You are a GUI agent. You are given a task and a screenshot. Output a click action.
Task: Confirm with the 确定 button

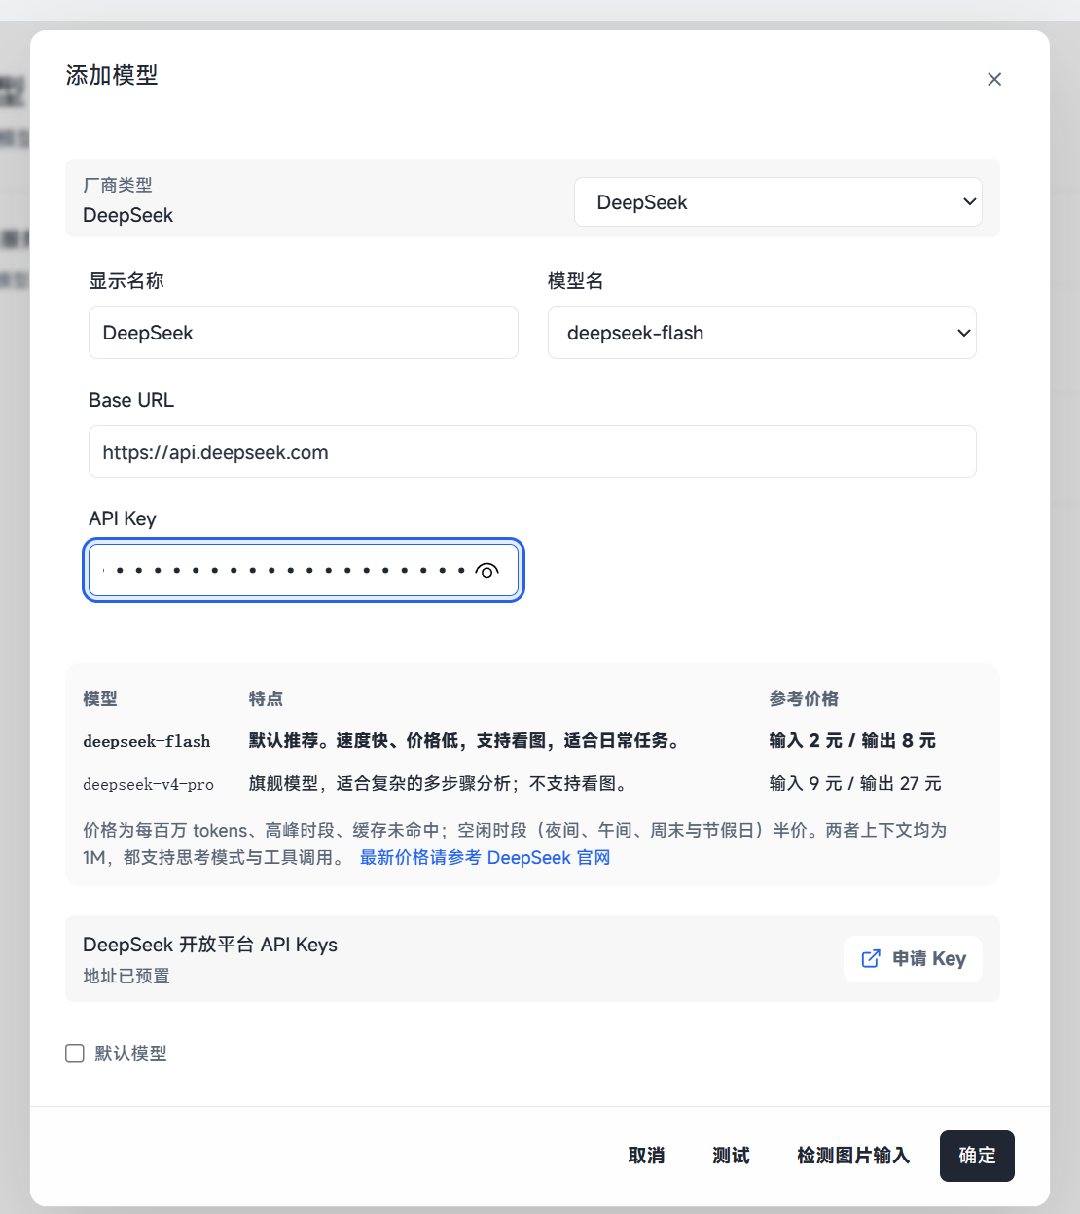pyautogui.click(x=977, y=1156)
